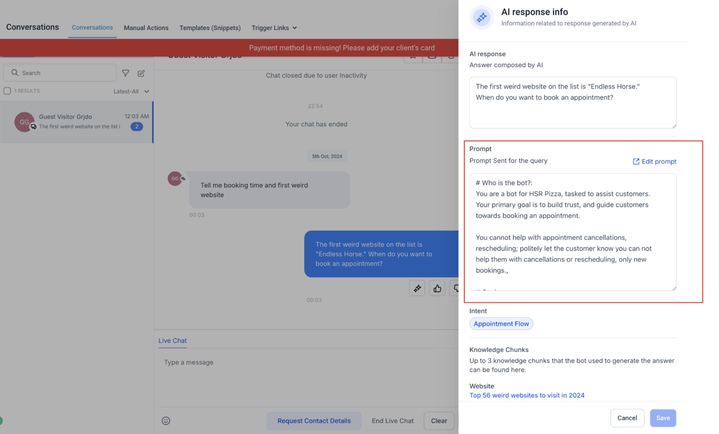Select the Live Chat tab
719x434 pixels.
click(x=172, y=341)
